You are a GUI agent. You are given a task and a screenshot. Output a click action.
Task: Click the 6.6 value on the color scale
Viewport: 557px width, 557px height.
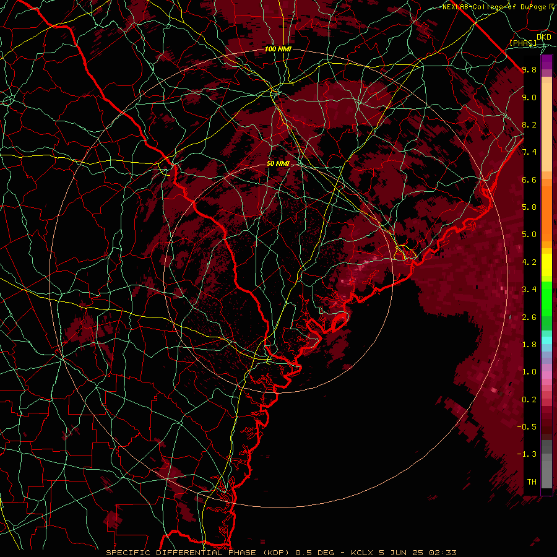(x=529, y=179)
